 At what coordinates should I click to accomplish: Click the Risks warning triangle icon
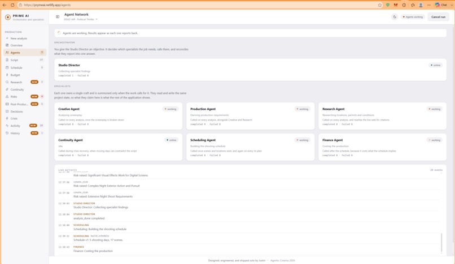tap(7, 96)
